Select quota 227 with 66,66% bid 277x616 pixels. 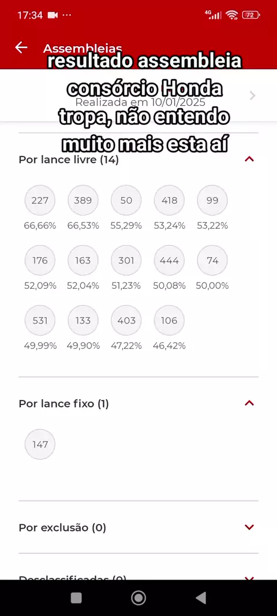40,201
